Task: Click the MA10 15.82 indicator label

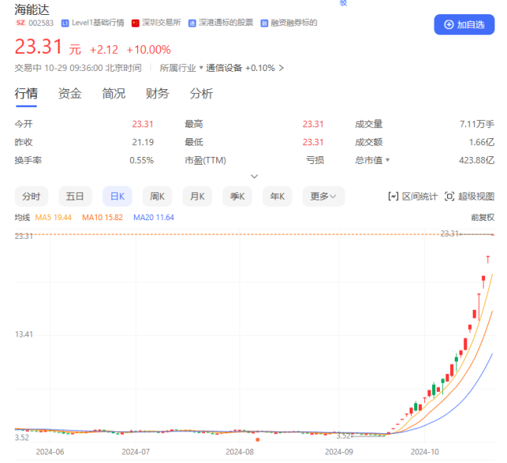Action: (x=102, y=218)
